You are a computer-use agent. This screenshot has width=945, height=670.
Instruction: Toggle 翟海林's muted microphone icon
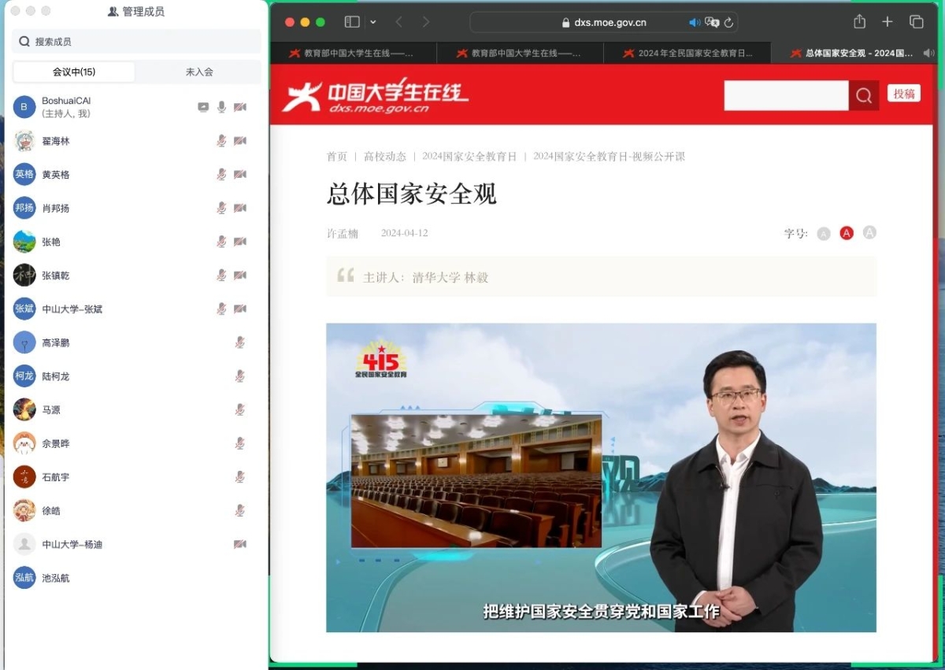(x=222, y=141)
